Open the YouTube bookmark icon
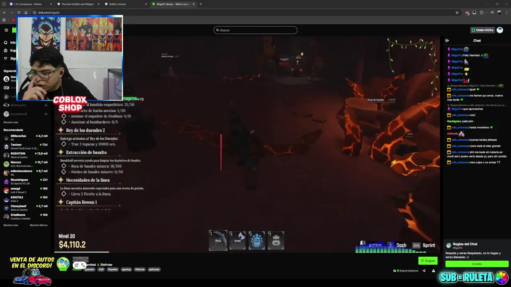Viewport: 511px width, 287px height. coord(13,20)
